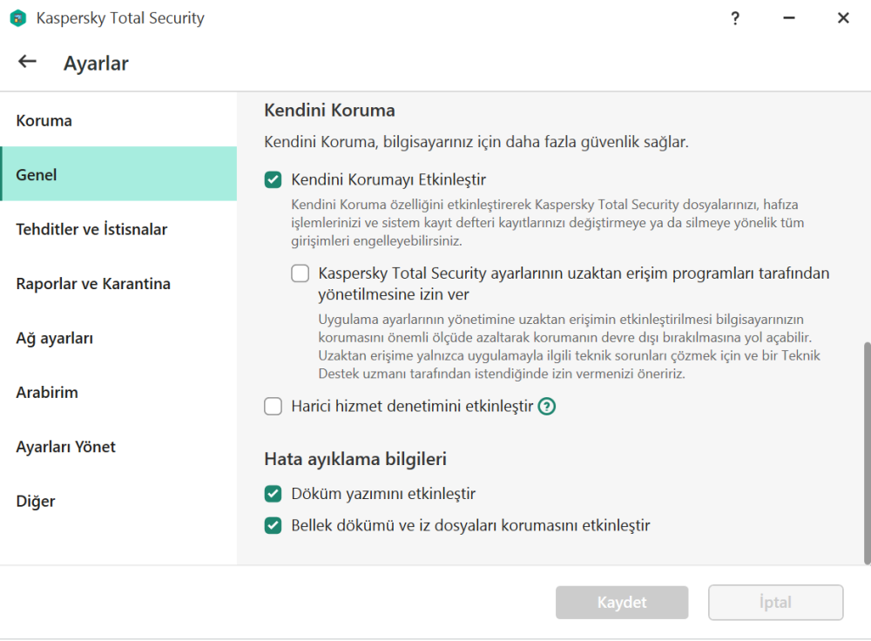The width and height of the screenshot is (871, 641).
Task: Open Raporlar ve Karantina settings
Action: tap(93, 284)
